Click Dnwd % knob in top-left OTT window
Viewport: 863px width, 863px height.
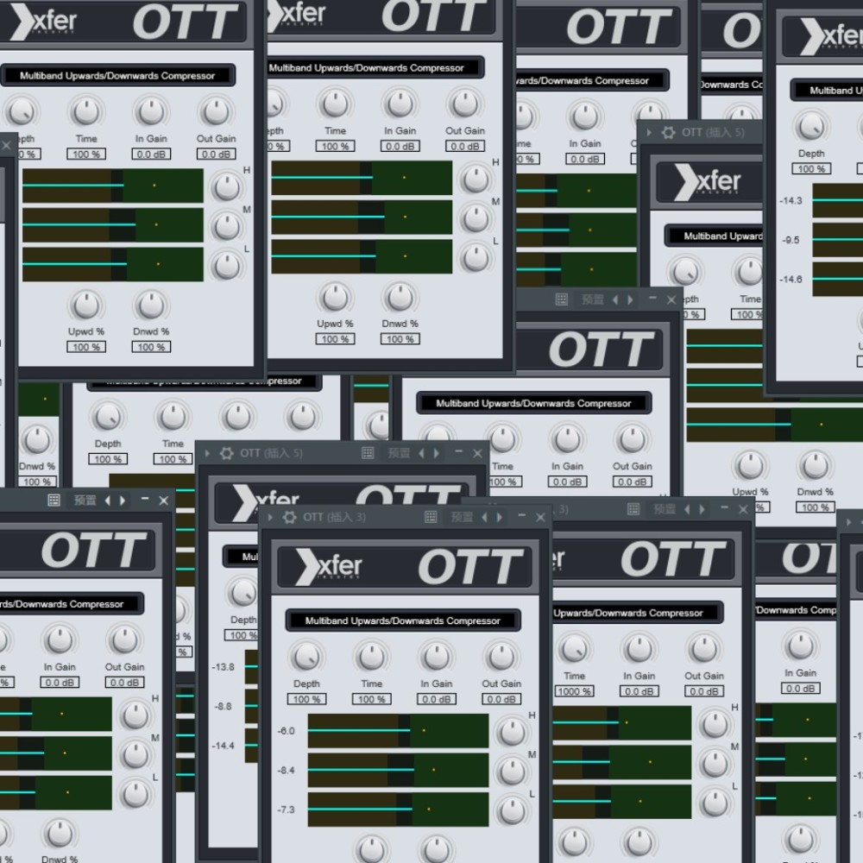(x=151, y=305)
